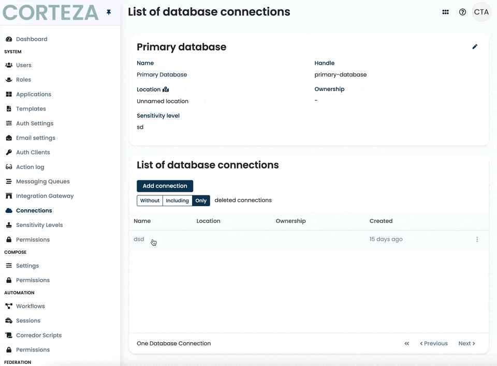Open Workflows under Automation

pyautogui.click(x=30, y=306)
